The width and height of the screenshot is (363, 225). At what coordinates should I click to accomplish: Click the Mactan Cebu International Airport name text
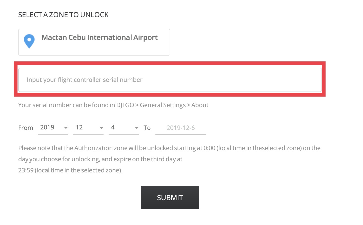point(99,37)
